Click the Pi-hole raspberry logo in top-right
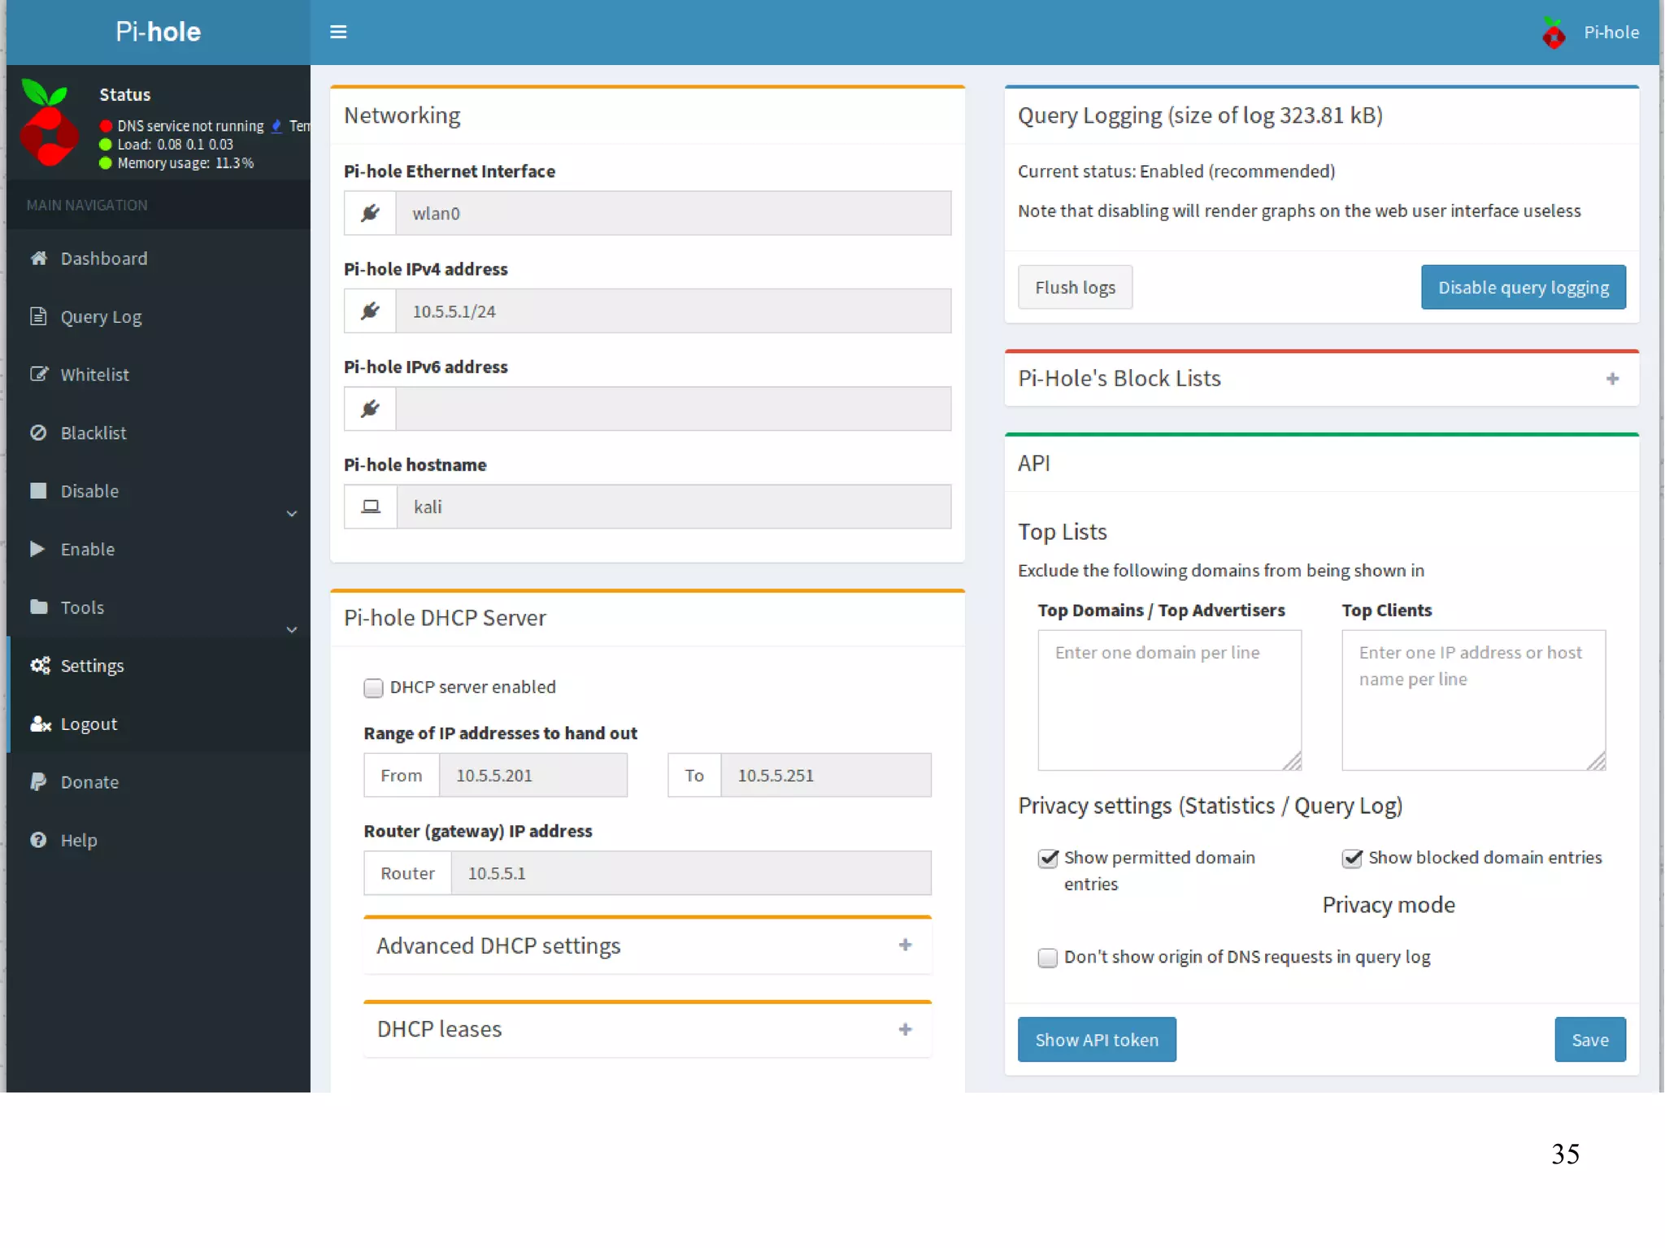This screenshot has height=1248, width=1665. pyautogui.click(x=1554, y=33)
